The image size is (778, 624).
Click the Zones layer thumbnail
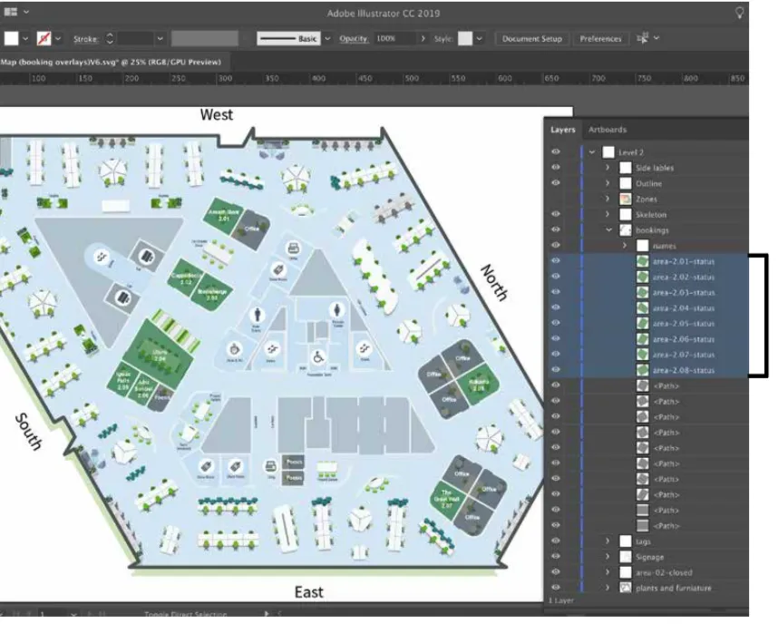(x=625, y=199)
